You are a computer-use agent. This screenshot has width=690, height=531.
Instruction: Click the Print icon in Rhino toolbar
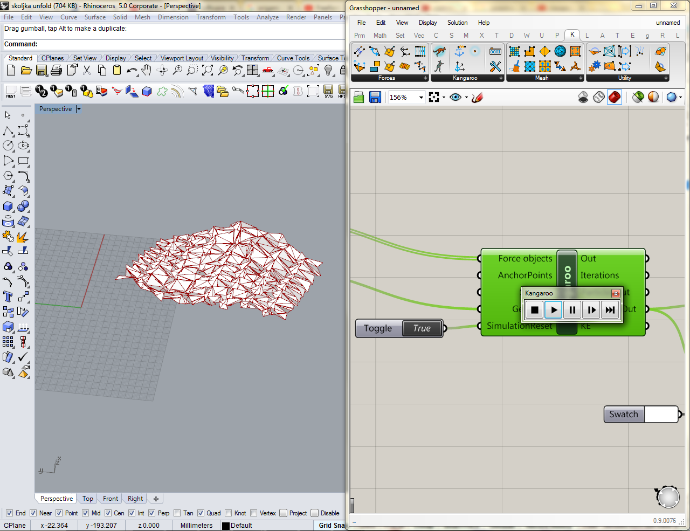coord(56,70)
